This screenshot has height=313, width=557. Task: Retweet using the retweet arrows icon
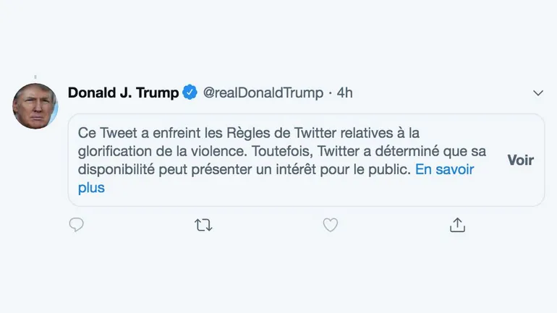(x=203, y=226)
